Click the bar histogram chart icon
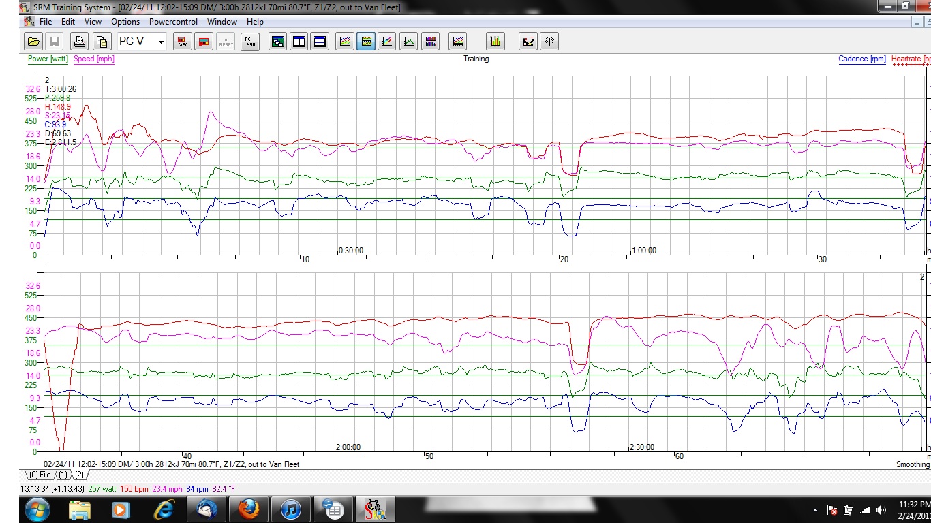Viewport: 931px width, 523px height. (x=495, y=42)
